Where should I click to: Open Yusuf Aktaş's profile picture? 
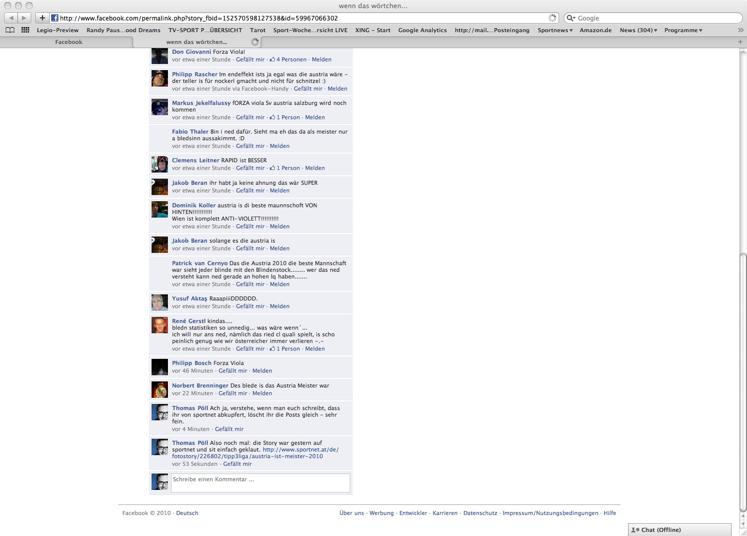point(160,303)
